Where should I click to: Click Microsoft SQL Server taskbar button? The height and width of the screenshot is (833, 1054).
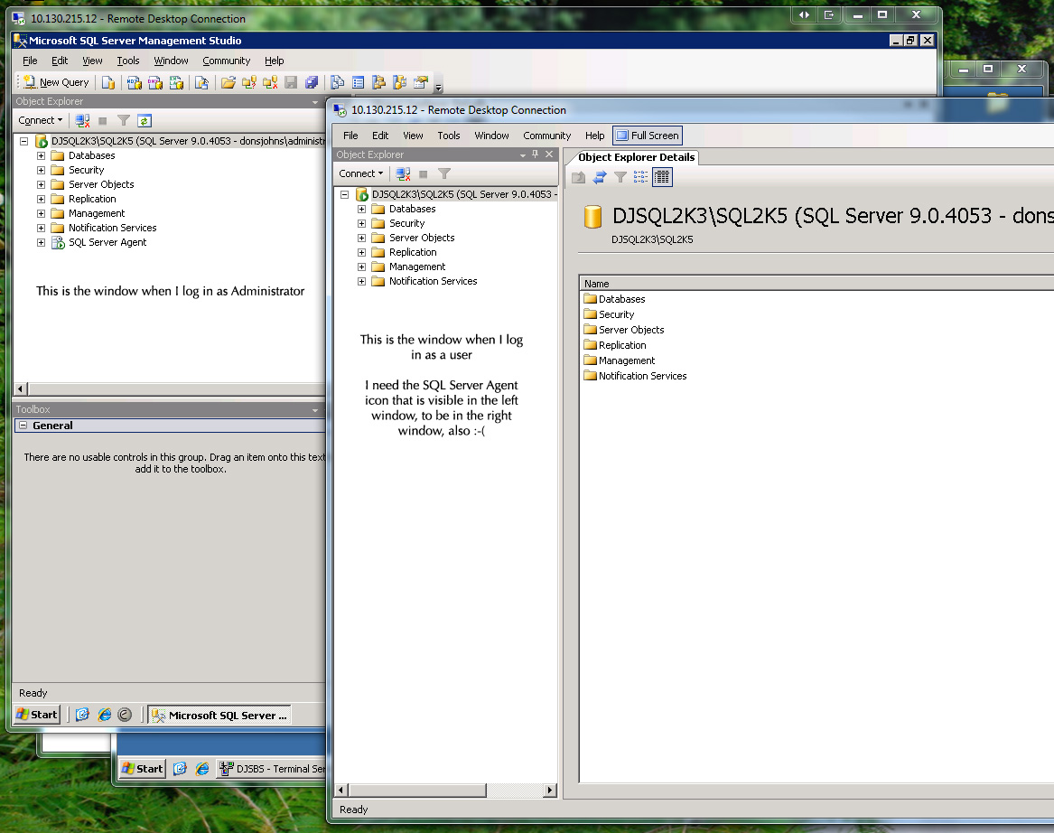tap(219, 715)
